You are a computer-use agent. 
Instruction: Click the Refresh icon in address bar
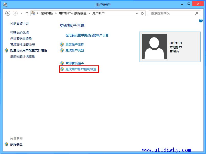coord(143,13)
